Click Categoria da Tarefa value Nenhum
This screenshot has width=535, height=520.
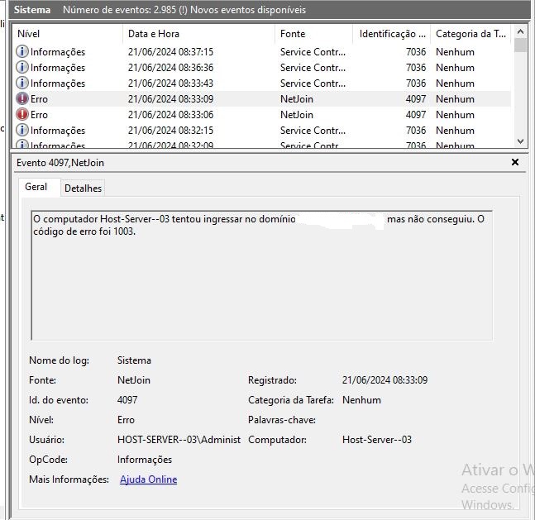(x=361, y=400)
